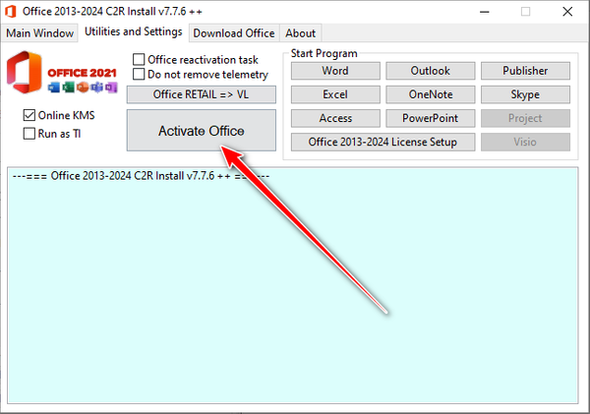Click the Activate Office button

pyautogui.click(x=202, y=131)
